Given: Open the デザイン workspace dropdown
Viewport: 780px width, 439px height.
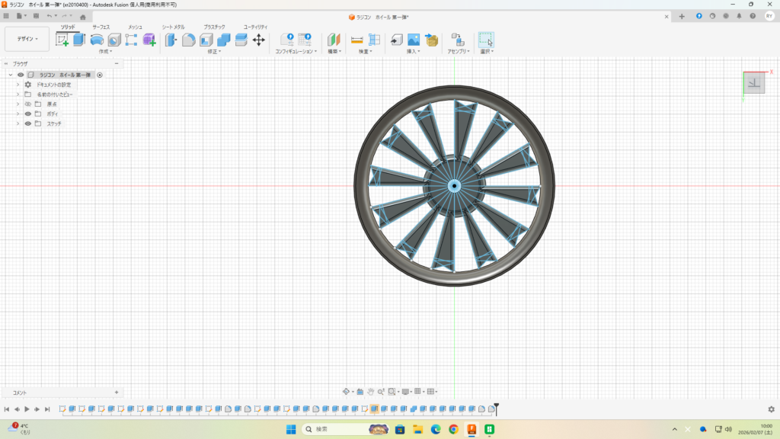Looking at the screenshot, I should pyautogui.click(x=27, y=39).
